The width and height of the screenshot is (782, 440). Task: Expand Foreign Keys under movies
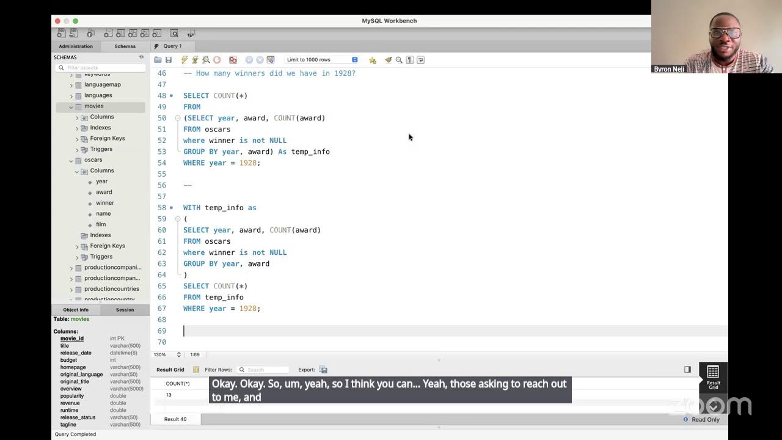click(x=78, y=139)
